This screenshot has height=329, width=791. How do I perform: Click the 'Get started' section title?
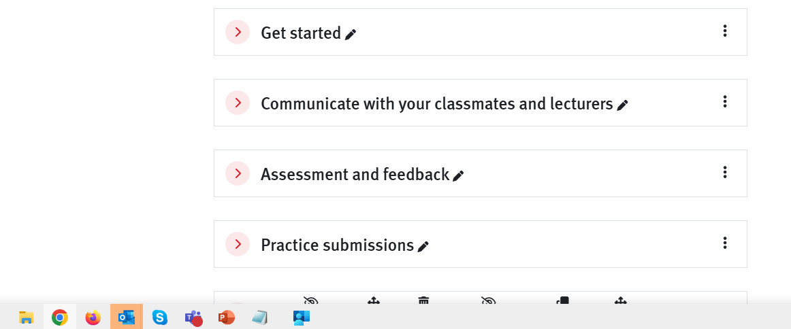tap(301, 33)
